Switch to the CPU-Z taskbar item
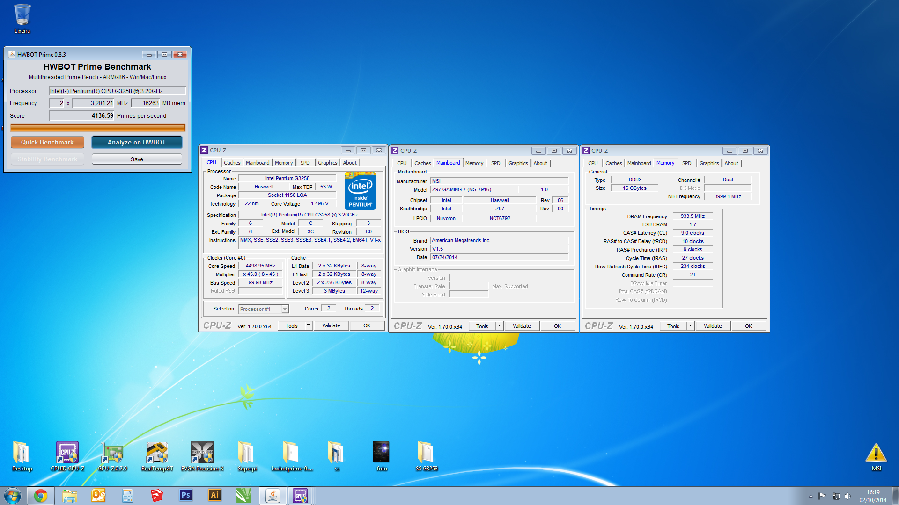This screenshot has width=899, height=505. [300, 496]
